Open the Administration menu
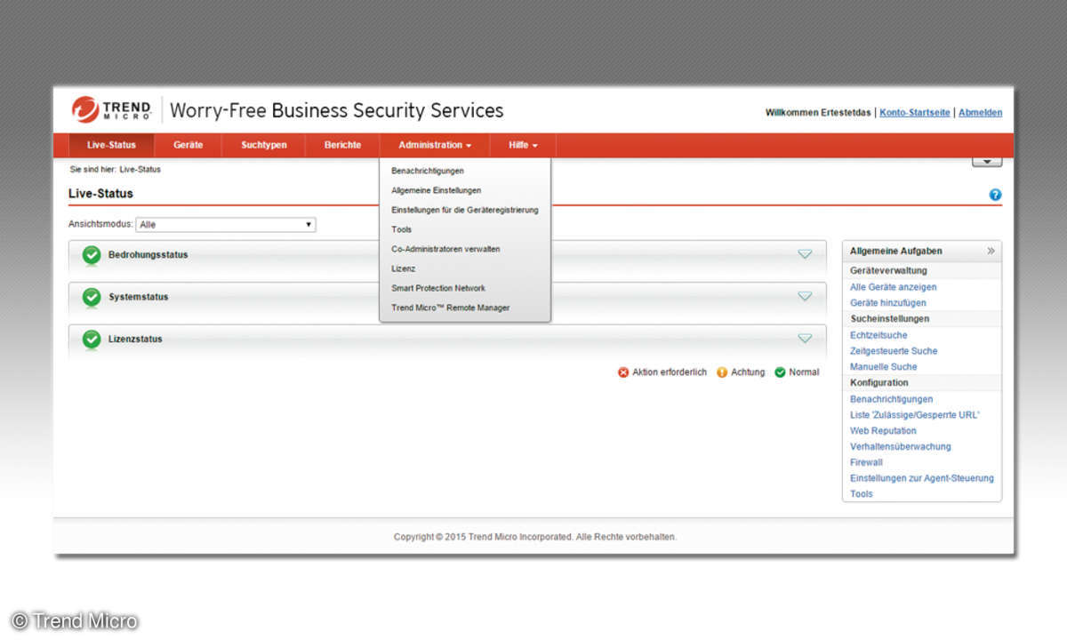The height and width of the screenshot is (640, 1067). [x=435, y=145]
